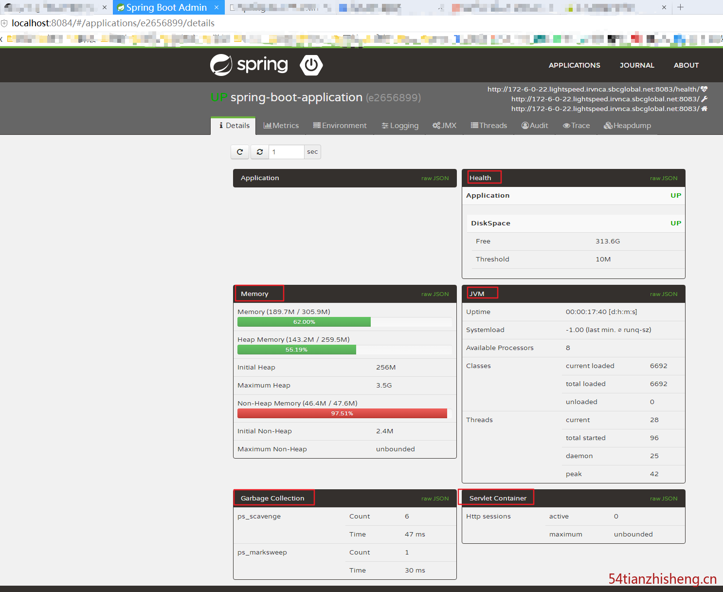Open the ABOUT menu

pyautogui.click(x=686, y=65)
